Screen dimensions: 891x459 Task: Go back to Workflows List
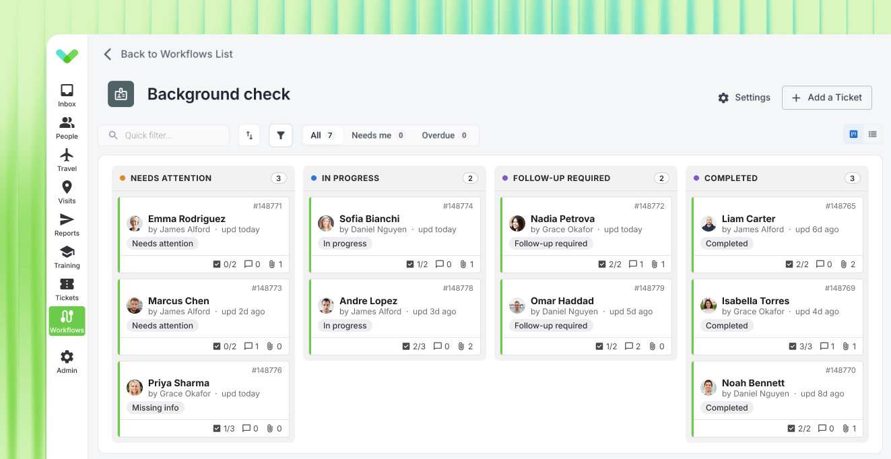pyautogui.click(x=168, y=54)
